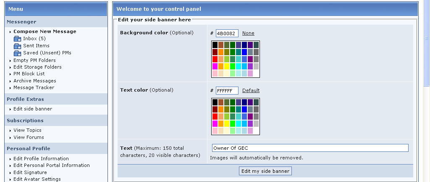Screen dimensions: 430x182
Task: Select Edit side banner under Profile Extras
Action: coord(33,109)
